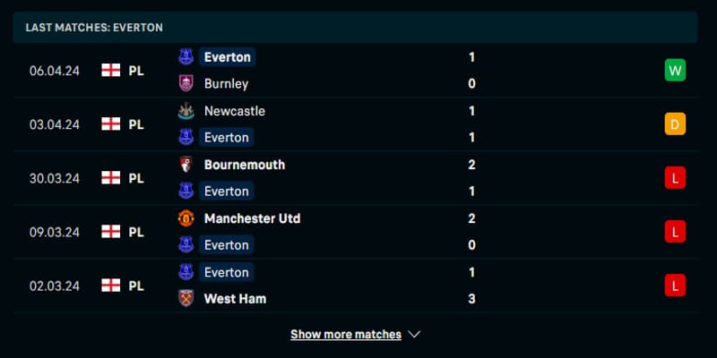This screenshot has height=358, width=717.
Task: Select the 09.03.24 match date
Action: tap(55, 232)
